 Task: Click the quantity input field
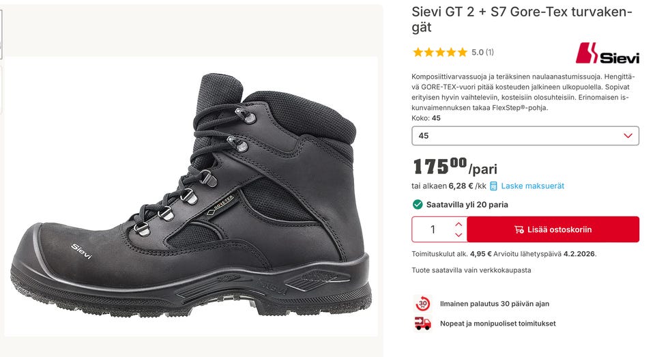(x=432, y=229)
